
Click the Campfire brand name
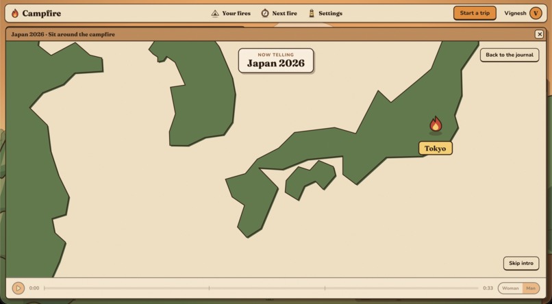coord(42,14)
